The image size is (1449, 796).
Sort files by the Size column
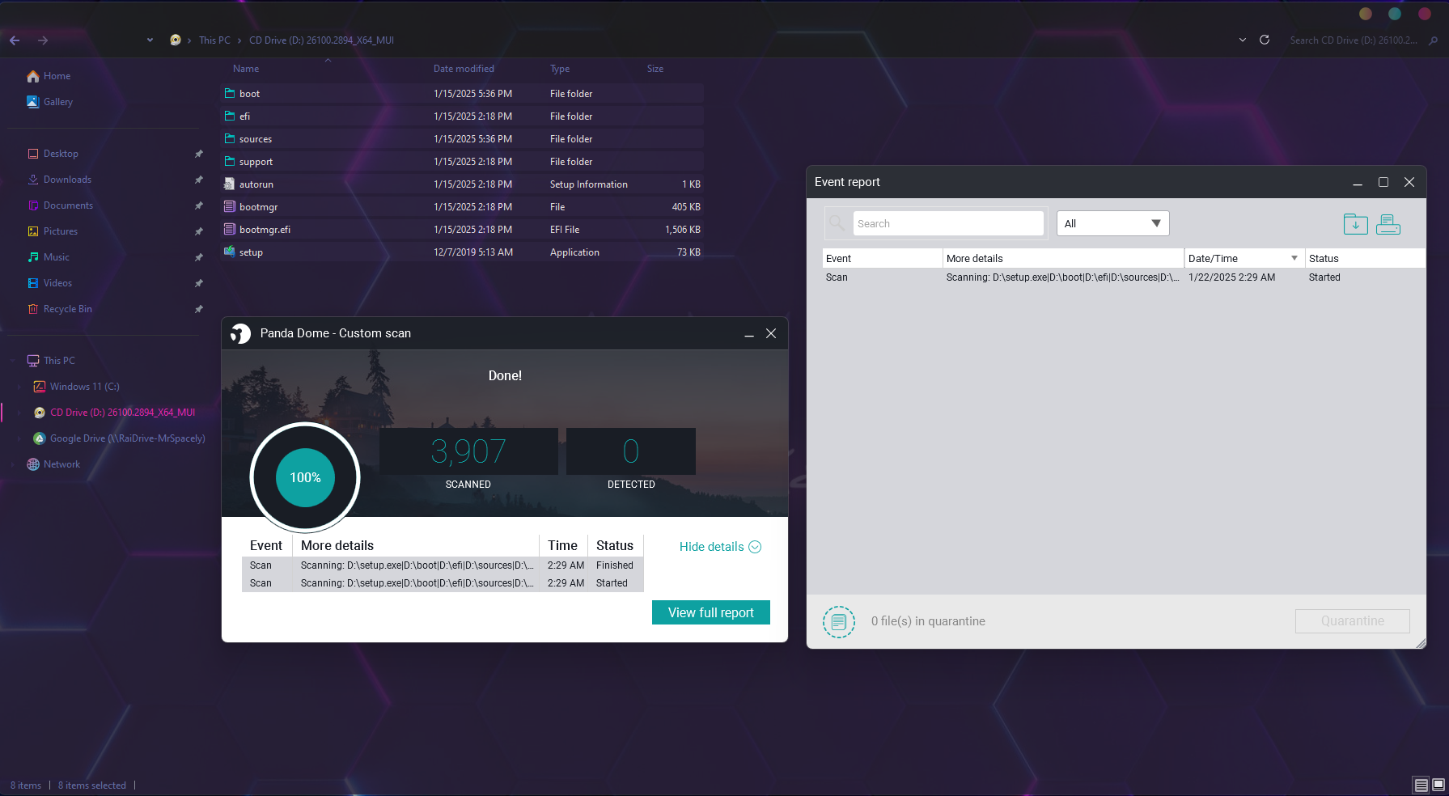[x=655, y=69]
